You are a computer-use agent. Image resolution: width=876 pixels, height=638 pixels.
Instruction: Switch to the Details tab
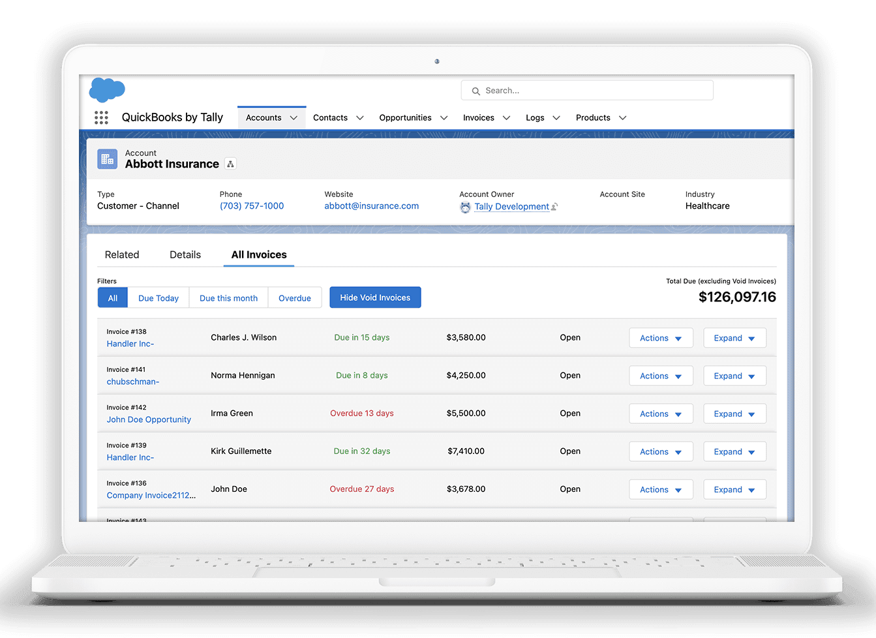185,255
